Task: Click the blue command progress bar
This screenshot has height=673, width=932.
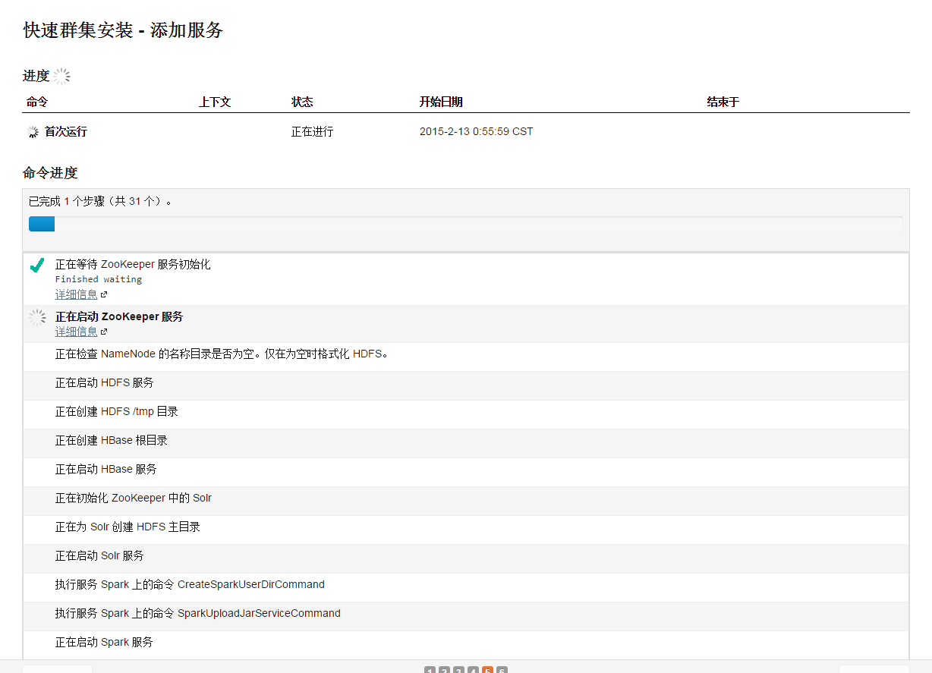Action: (42, 224)
